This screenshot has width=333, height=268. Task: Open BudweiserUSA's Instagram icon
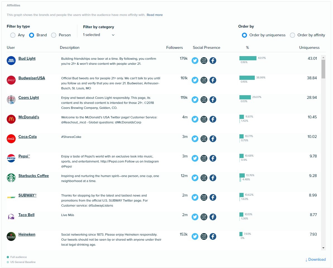coord(204,80)
